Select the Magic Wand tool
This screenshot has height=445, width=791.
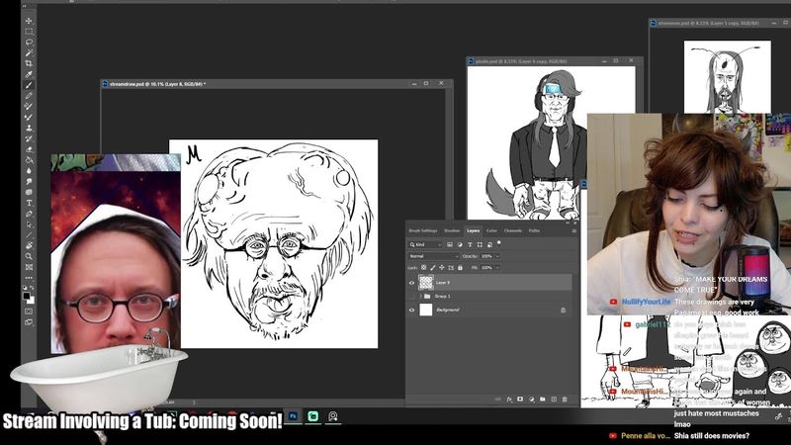tap(29, 53)
